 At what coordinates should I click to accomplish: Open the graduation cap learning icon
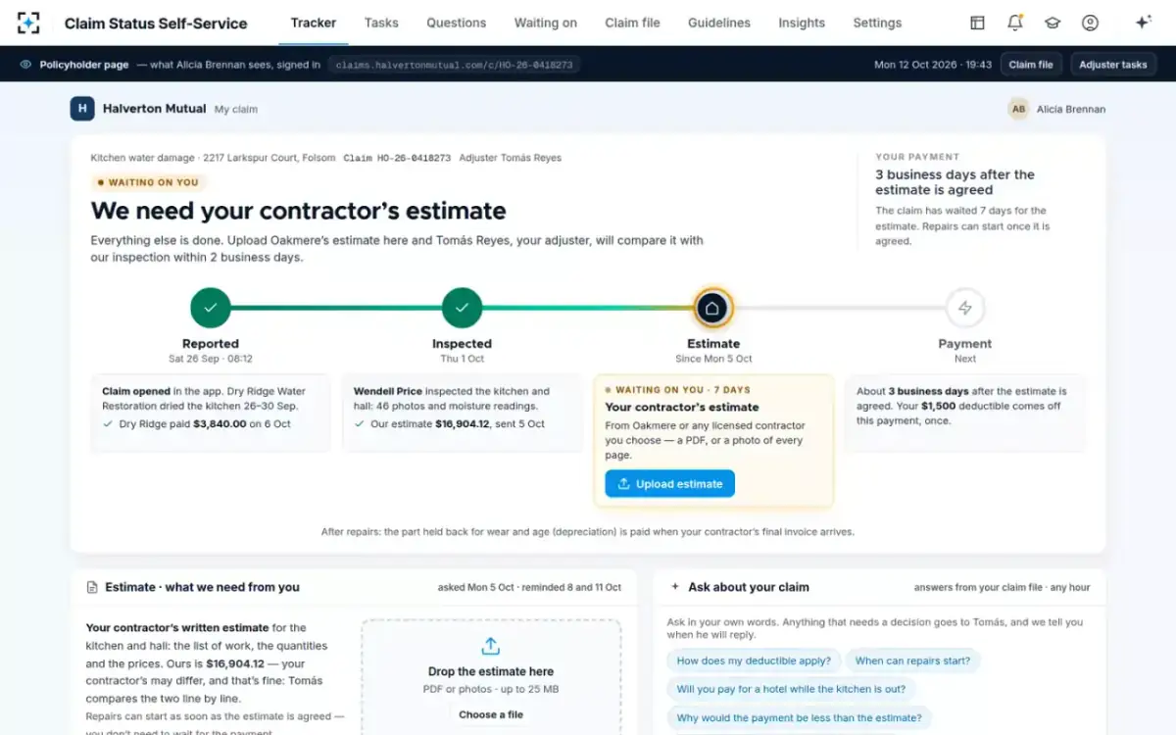1053,23
